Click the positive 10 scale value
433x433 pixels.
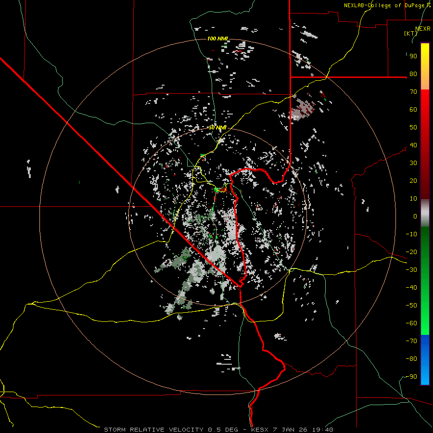413,199
